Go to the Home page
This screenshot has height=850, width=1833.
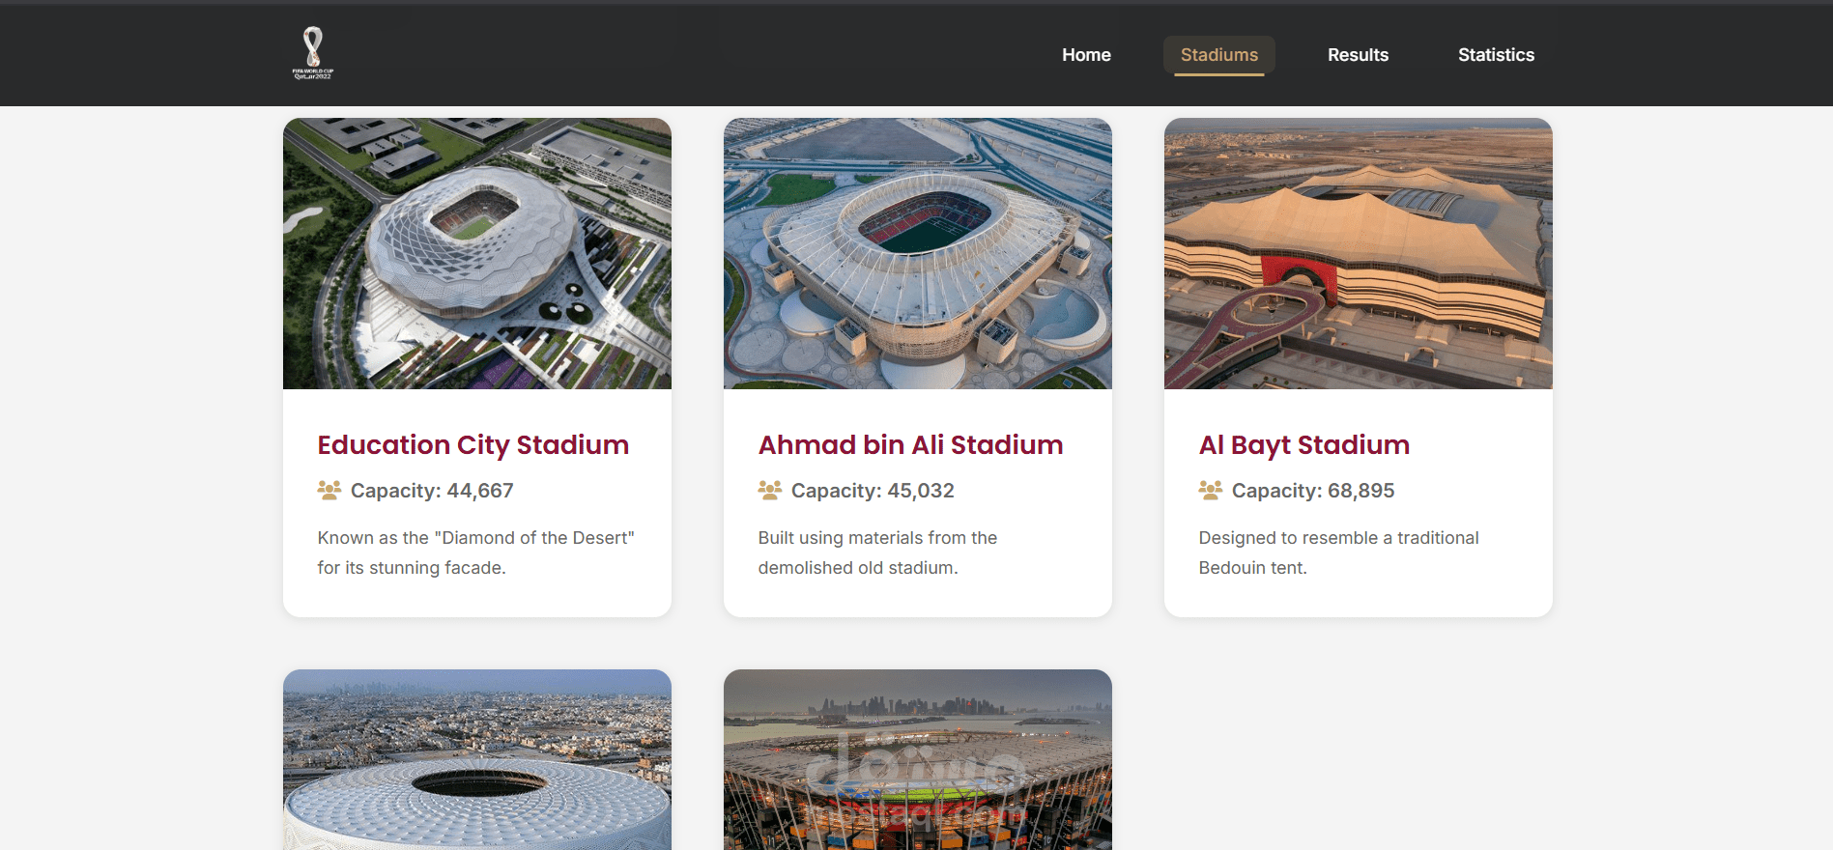coord(1086,55)
